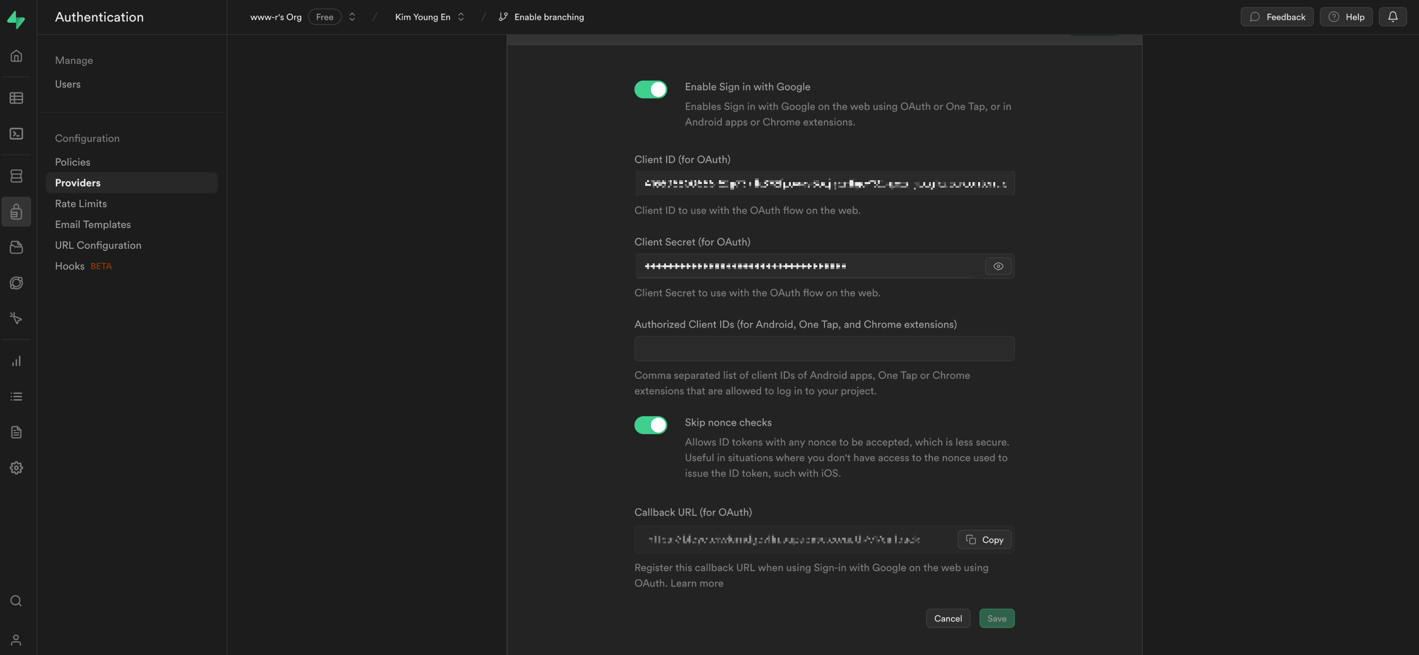1419x655 pixels.
Task: Open the SQL Editor sidebar icon
Action: click(x=16, y=134)
